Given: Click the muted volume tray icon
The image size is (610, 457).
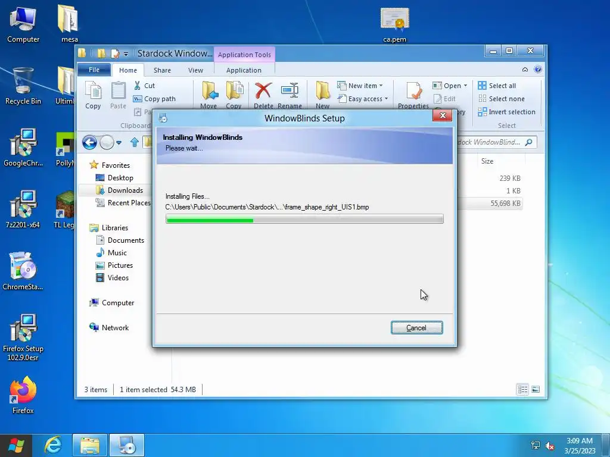Looking at the screenshot, I should tap(550, 445).
